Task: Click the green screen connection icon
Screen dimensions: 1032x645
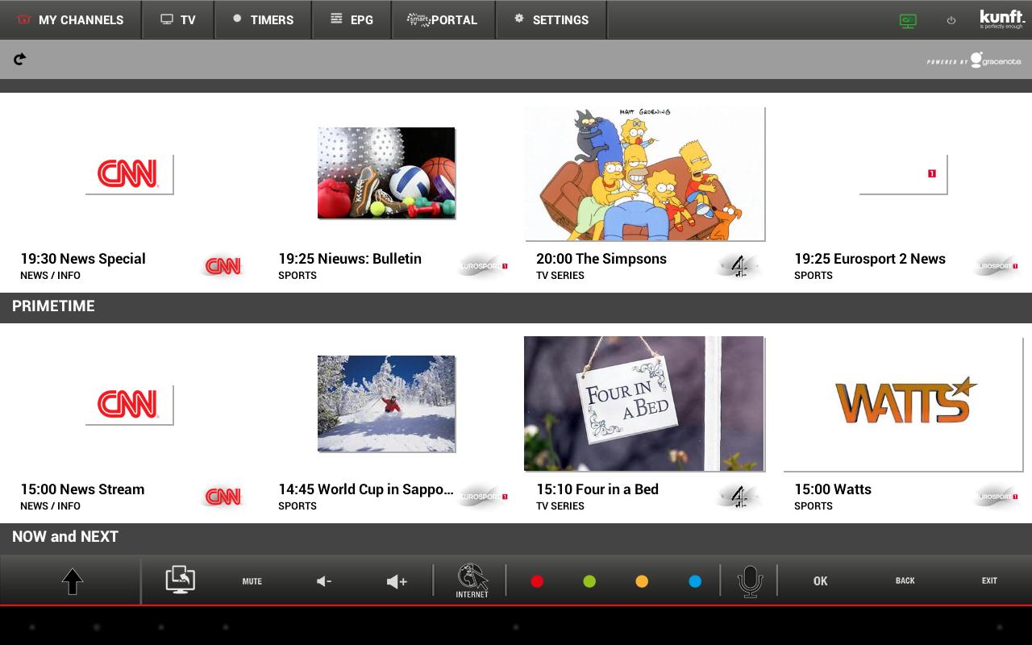Action: point(908,21)
